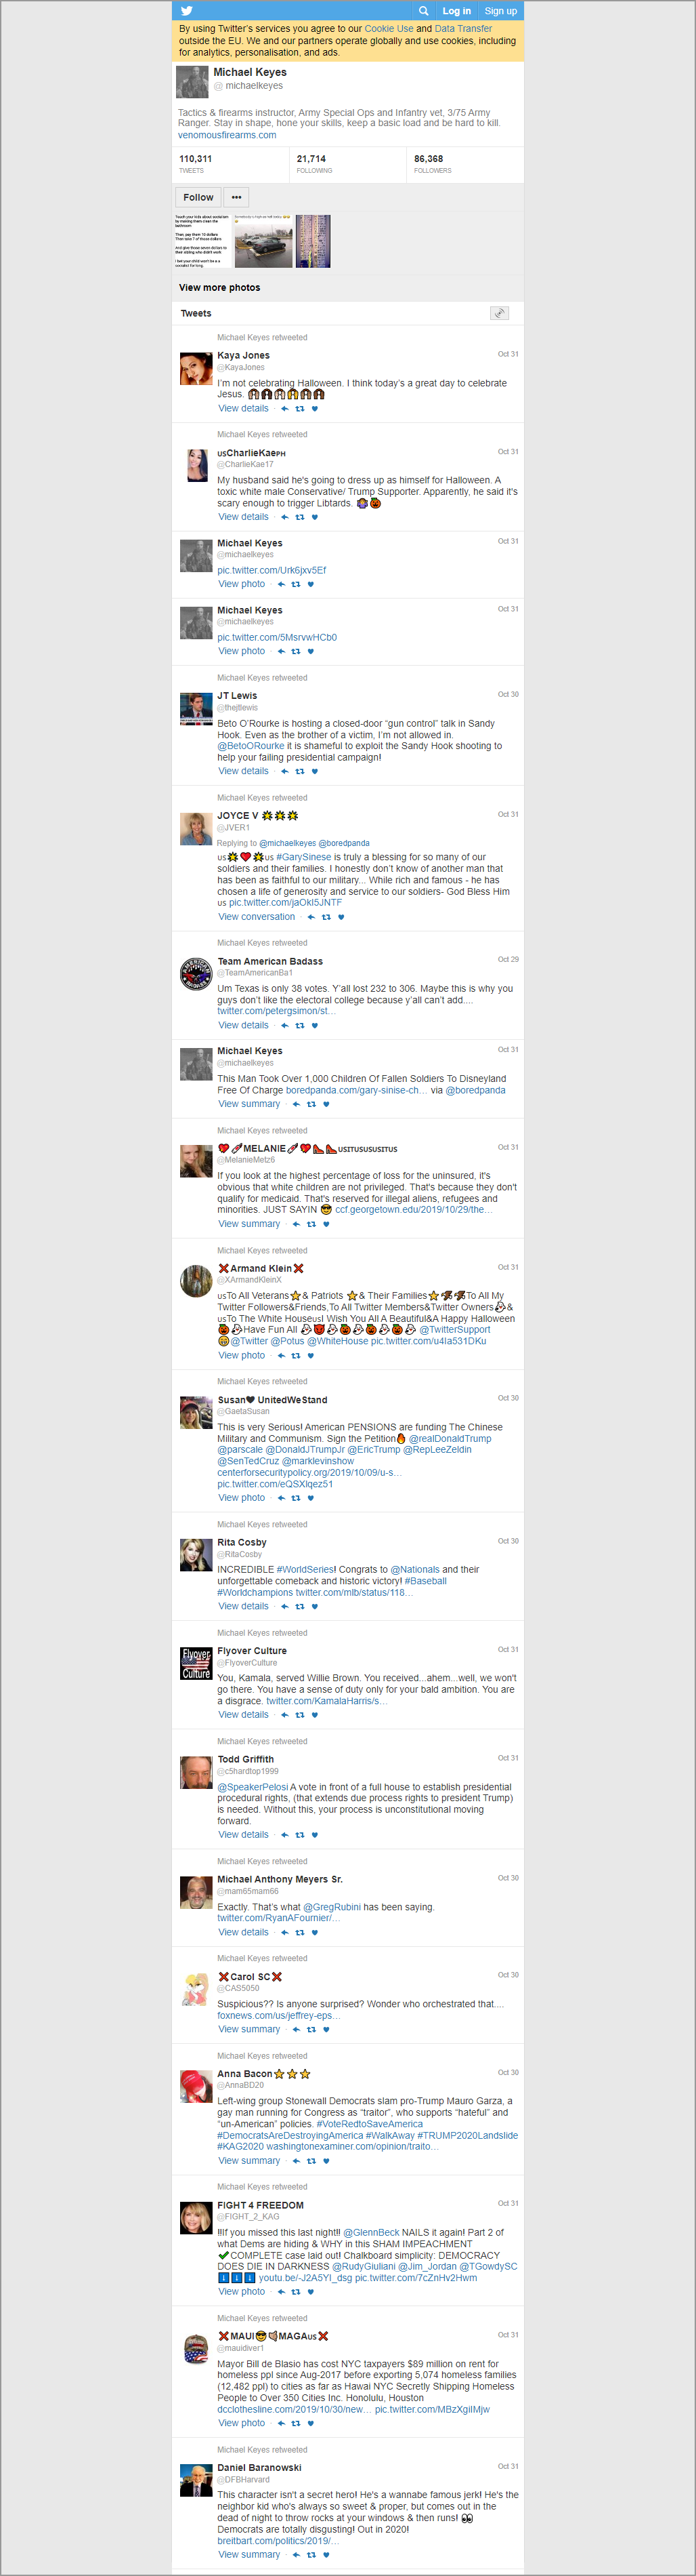Like the CharlieKae17 husband Halloween tweet
The image size is (696, 2576).
click(315, 517)
